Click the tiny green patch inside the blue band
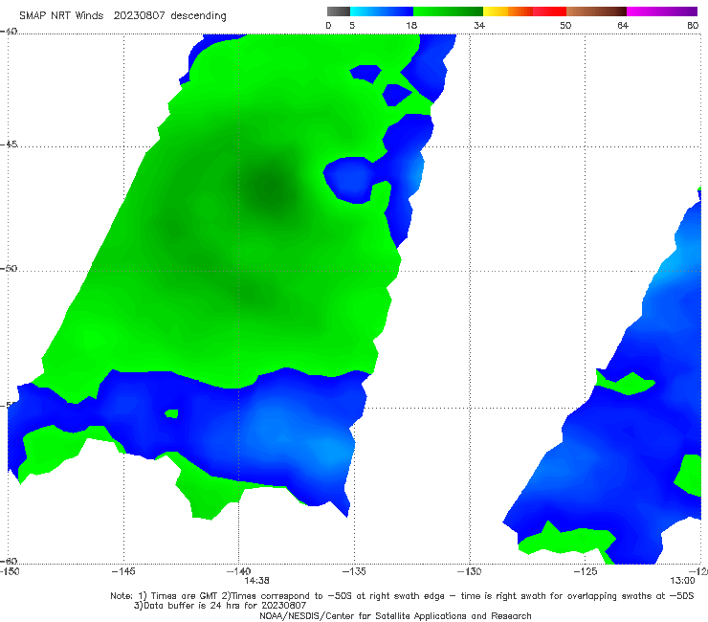This screenshot has width=708, height=622. coord(171,413)
